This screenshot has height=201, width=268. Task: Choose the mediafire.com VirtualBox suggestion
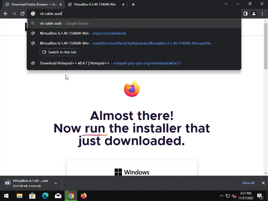[134, 43]
